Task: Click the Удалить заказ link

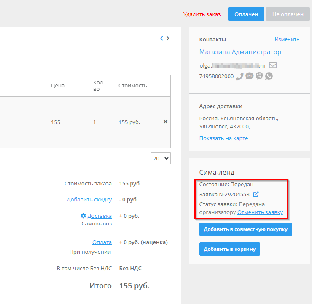Action: [202, 14]
